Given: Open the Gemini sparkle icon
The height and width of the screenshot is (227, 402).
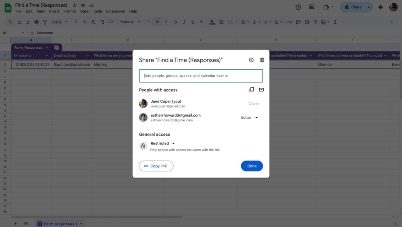Looking at the screenshot, I should click(x=380, y=7).
